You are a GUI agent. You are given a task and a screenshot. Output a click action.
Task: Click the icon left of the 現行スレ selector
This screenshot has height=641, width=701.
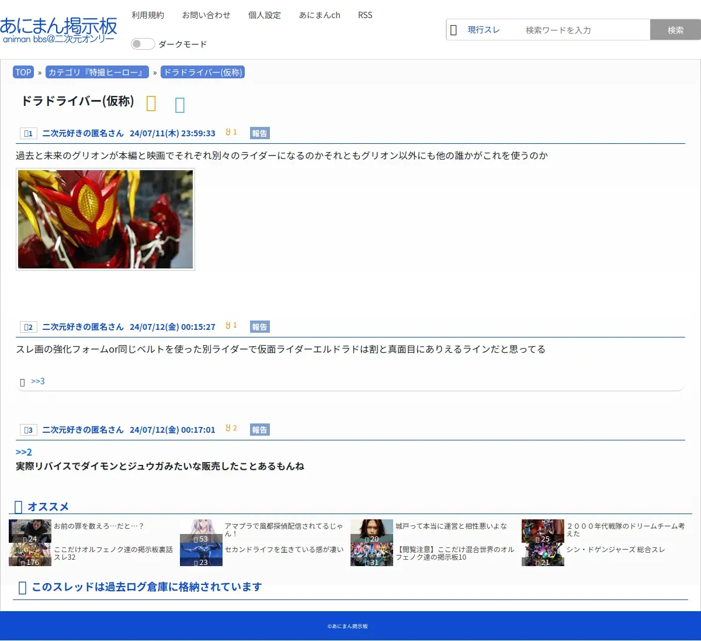pos(453,30)
